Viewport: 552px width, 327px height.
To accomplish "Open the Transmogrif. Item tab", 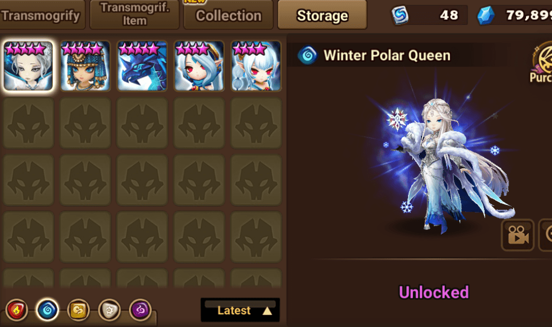I will (x=134, y=14).
